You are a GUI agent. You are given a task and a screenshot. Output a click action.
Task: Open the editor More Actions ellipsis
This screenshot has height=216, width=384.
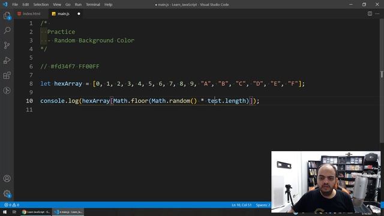pyautogui.click(x=377, y=14)
